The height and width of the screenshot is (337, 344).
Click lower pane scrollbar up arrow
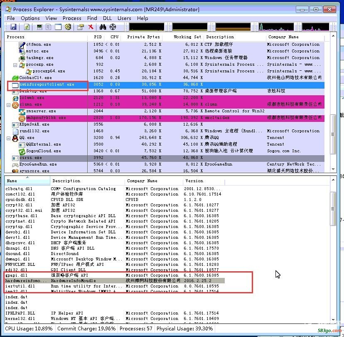pos(333,180)
